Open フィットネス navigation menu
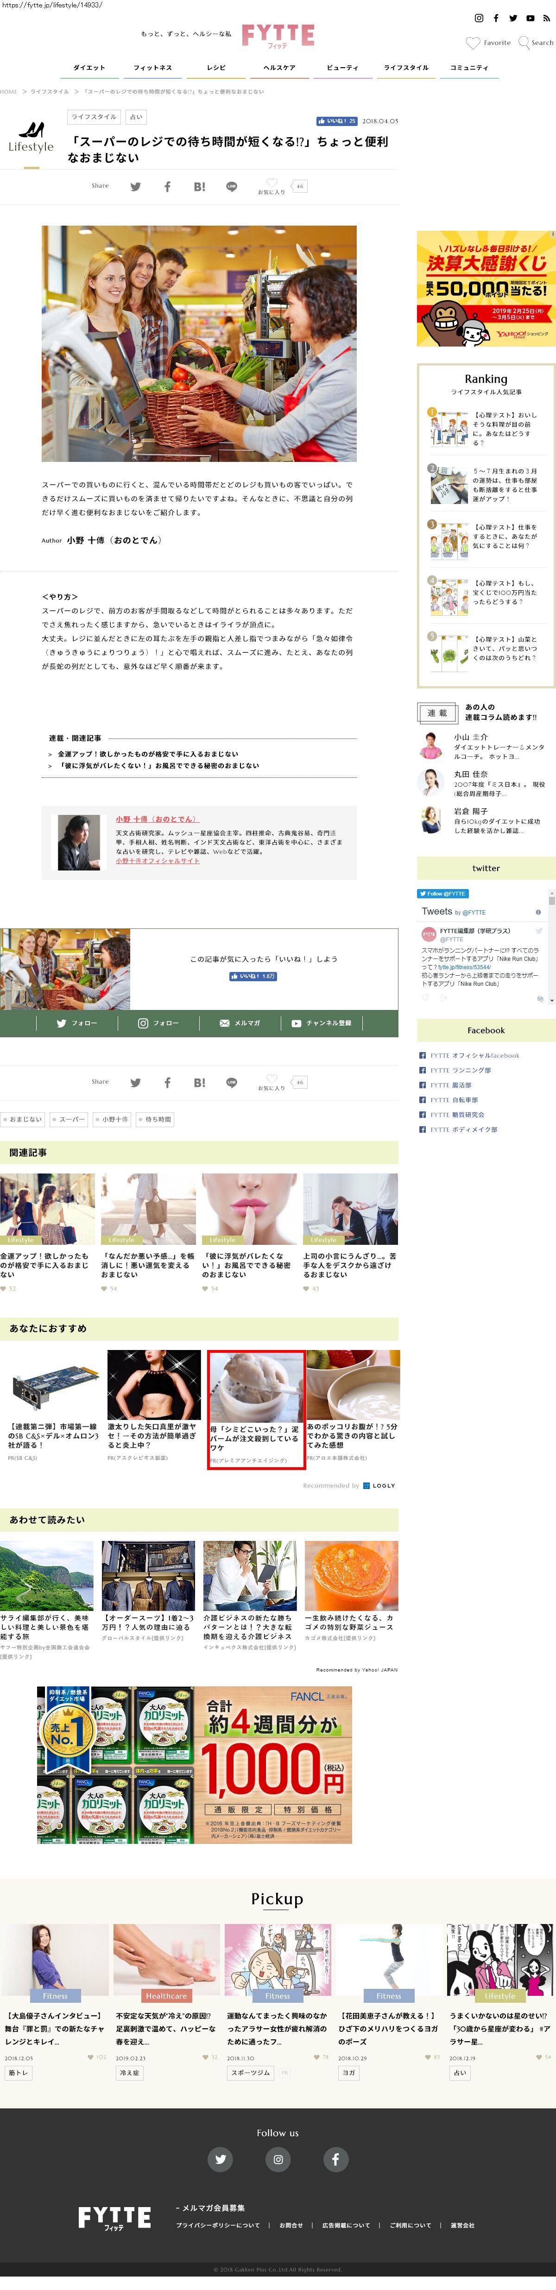This screenshot has height=2290, width=556. pyautogui.click(x=153, y=68)
